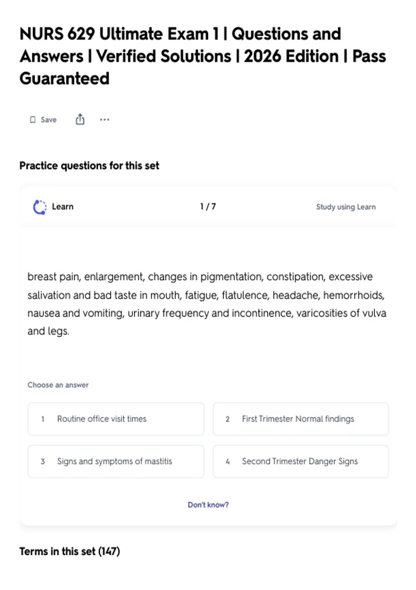This screenshot has height=590, width=416.
Task: Click the NURS 629 Ultimate Exam title
Action: point(203,56)
